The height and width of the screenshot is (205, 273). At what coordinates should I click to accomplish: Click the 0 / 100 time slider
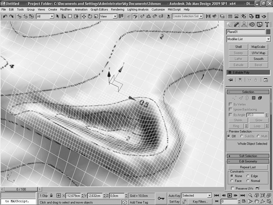[x=21, y=189]
